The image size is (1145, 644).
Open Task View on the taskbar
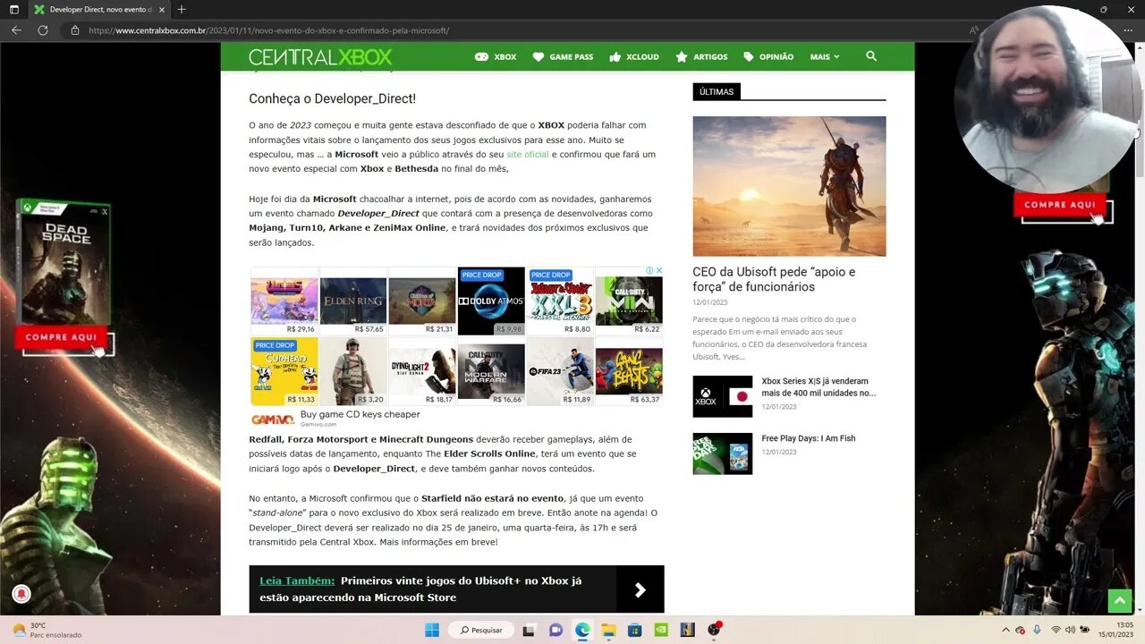coord(529,630)
